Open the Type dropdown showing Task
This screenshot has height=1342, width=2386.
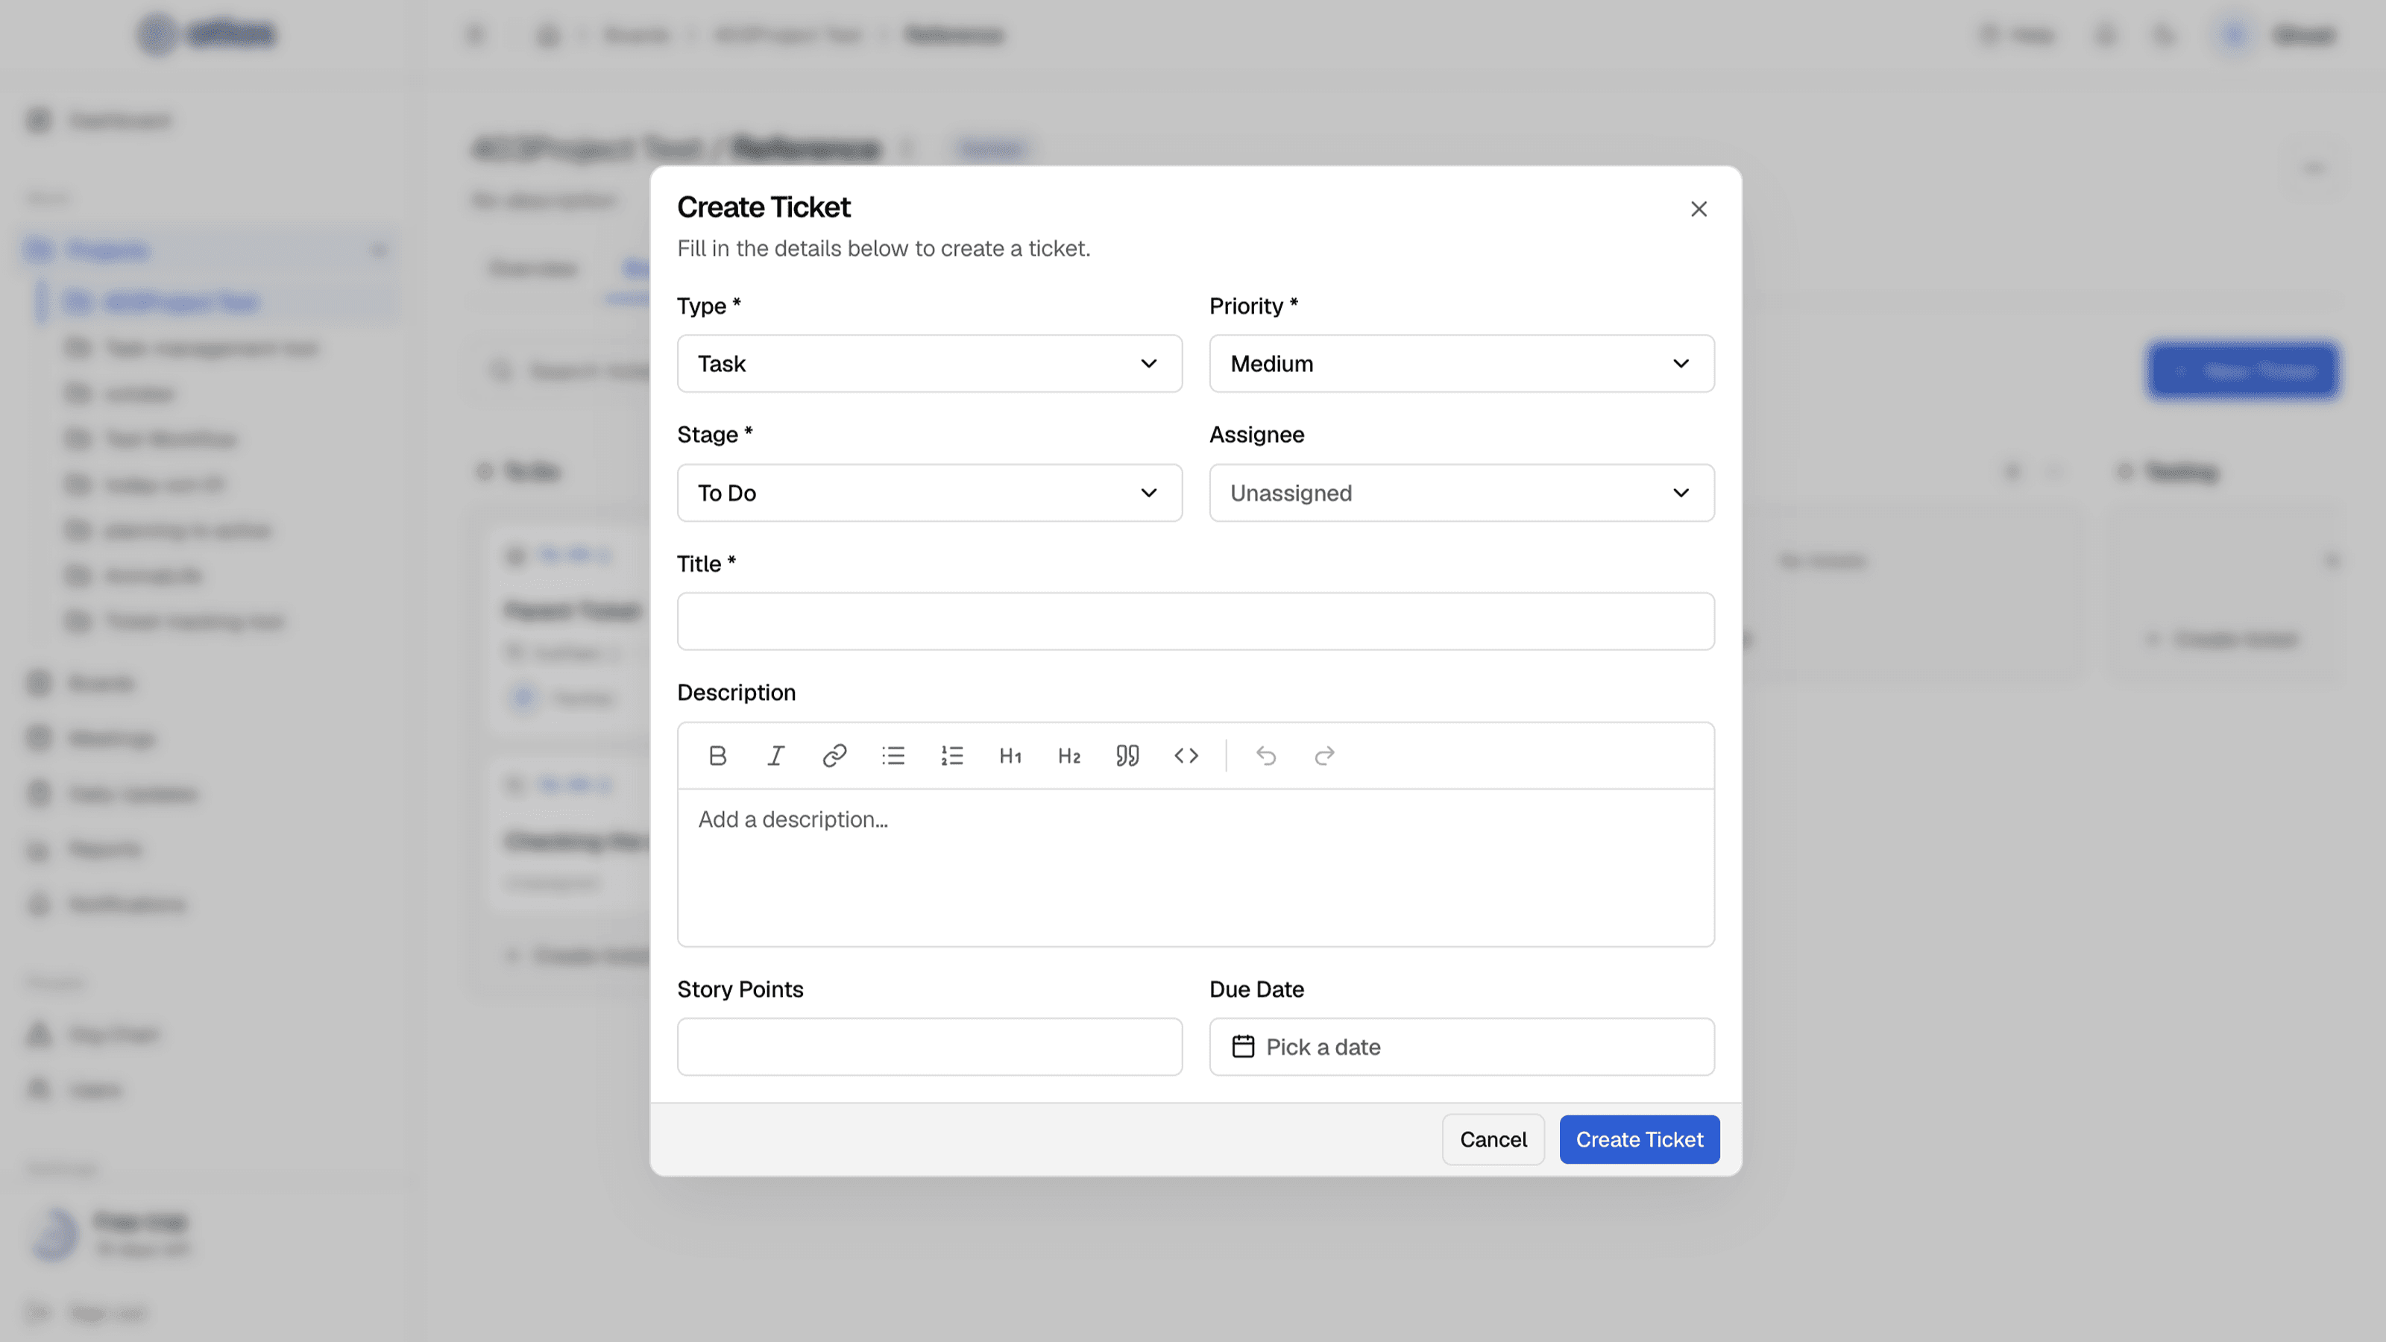(x=929, y=364)
